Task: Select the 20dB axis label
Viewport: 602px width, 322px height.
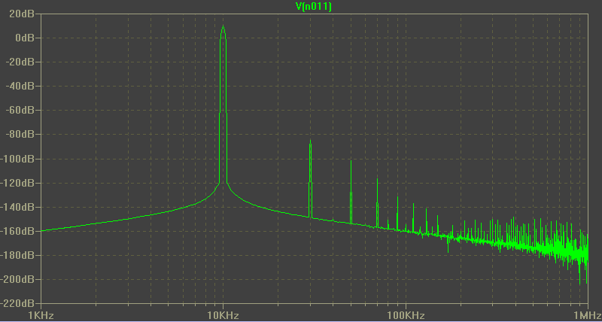Action: coord(21,14)
